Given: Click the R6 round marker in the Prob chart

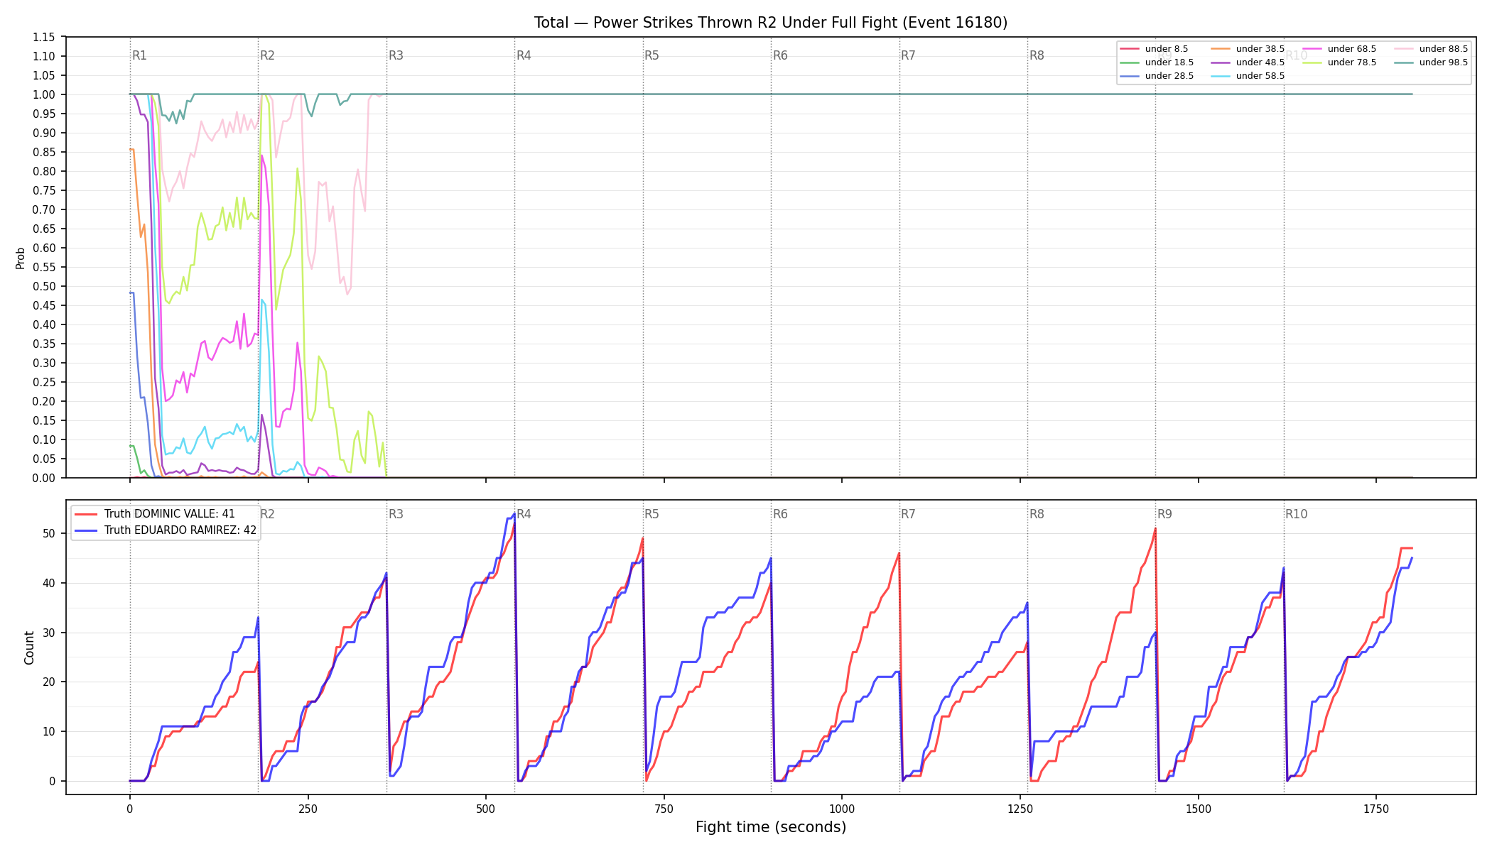Looking at the screenshot, I should (x=780, y=55).
